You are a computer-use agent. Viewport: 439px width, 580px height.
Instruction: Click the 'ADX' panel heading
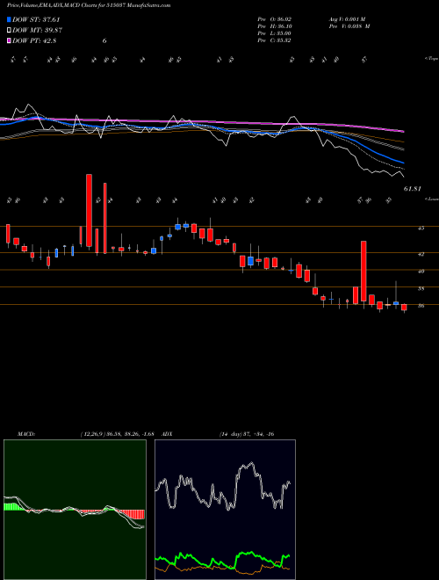pos(168,434)
